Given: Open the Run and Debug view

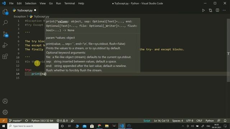Looking at the screenshot, I should 5,45.
